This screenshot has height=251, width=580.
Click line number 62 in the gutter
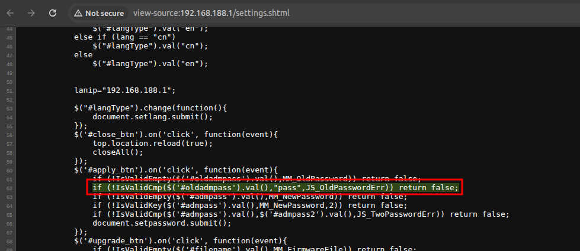[9, 187]
